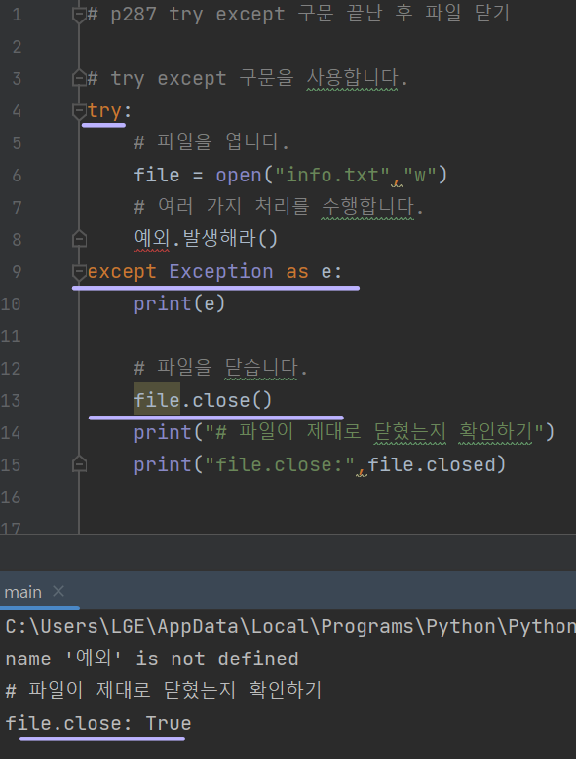Click the string on line 14 print call
Viewport: 576px width, 759px height.
(374, 432)
